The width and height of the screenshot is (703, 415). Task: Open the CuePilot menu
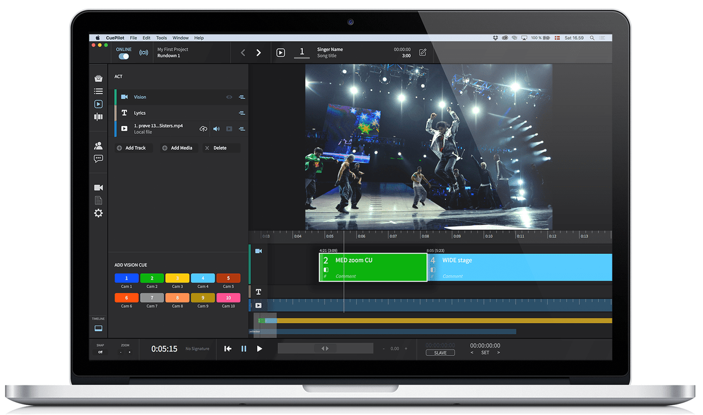point(115,38)
